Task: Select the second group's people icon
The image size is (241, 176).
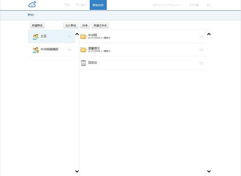Action: tap(36, 50)
